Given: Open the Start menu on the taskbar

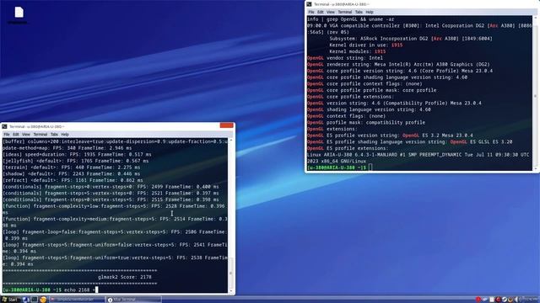Looking at the screenshot, I should (10, 300).
